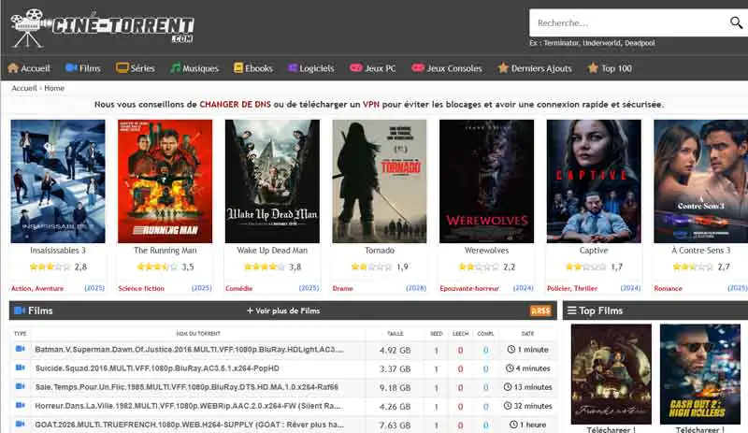The image size is (748, 433).
Task: Click the film icon beside GOAT 2026 row
Action: tap(20, 424)
